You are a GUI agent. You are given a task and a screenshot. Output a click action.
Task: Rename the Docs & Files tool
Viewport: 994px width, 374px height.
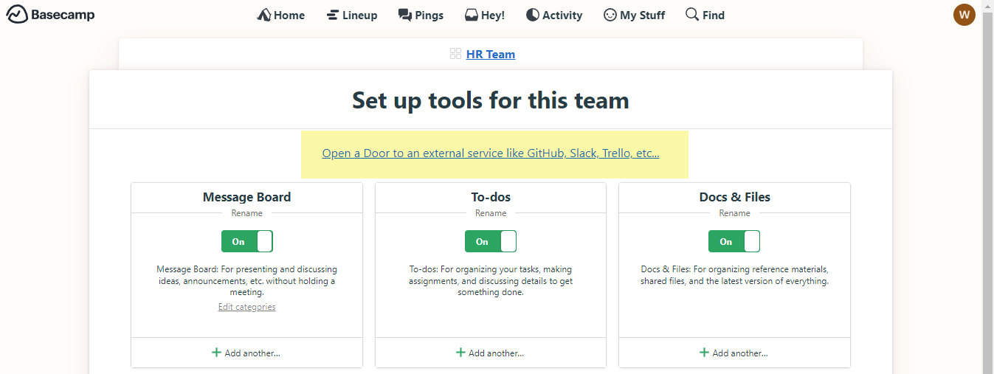[734, 213]
